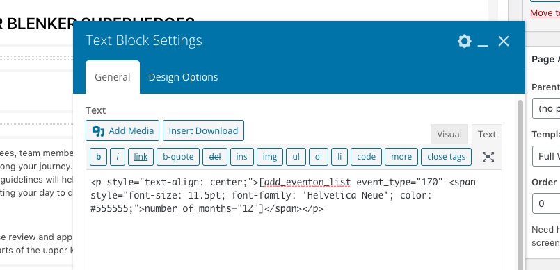
Task: Insert ordered list with ol button
Action: click(x=318, y=157)
